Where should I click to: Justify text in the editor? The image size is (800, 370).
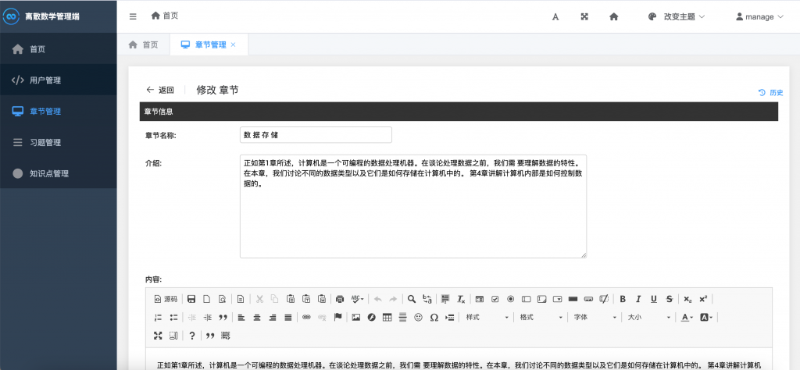pos(287,317)
